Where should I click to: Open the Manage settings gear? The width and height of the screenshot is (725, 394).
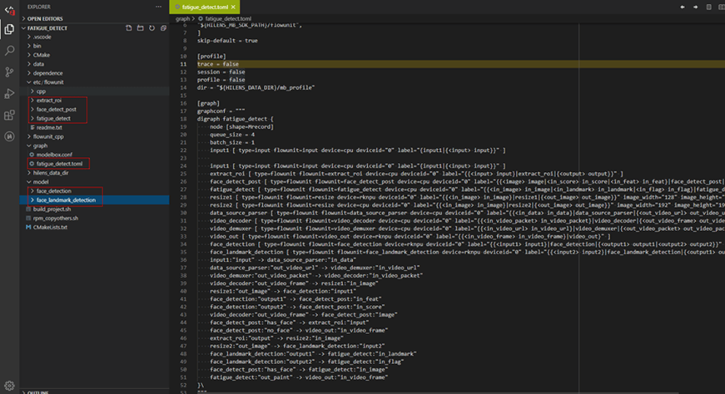pos(9,385)
